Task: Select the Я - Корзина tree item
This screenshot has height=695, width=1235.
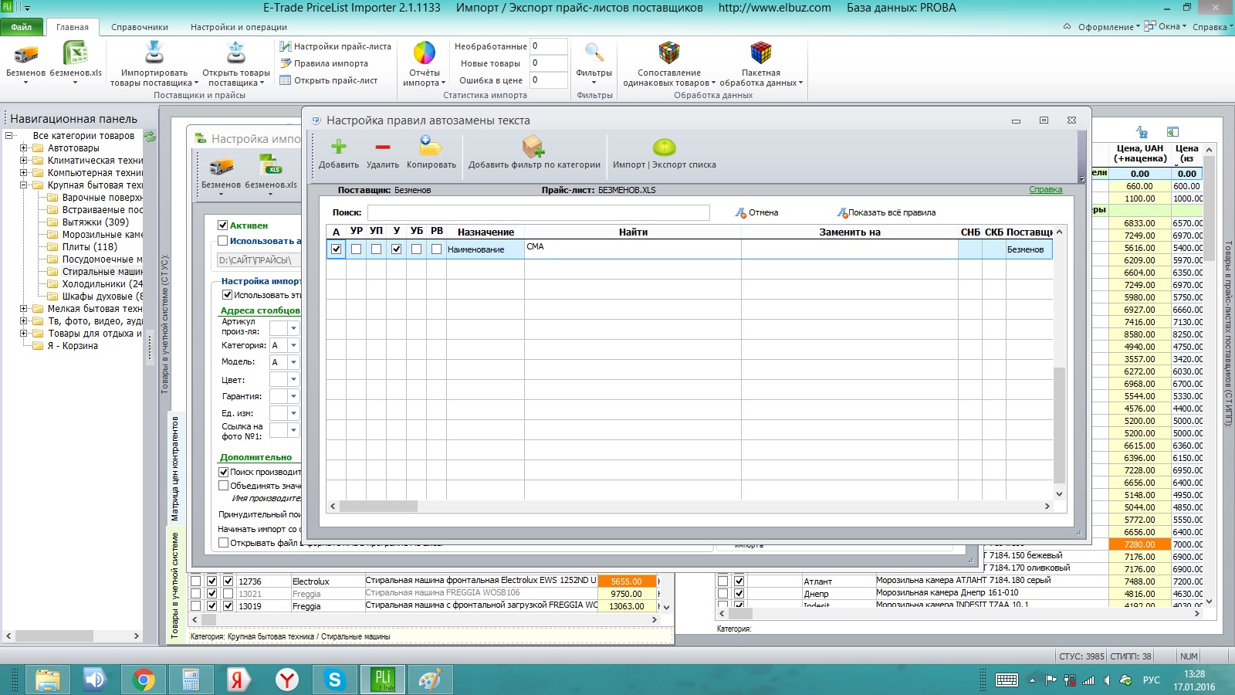Action: [x=73, y=346]
